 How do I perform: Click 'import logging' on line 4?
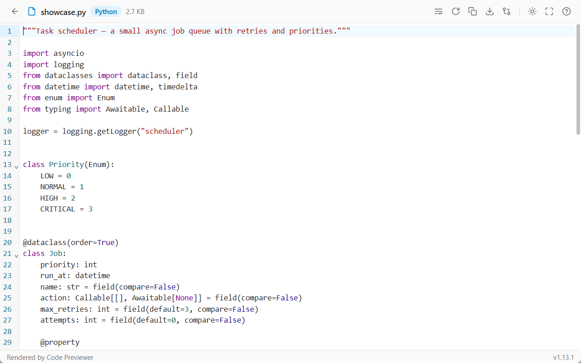(54, 64)
